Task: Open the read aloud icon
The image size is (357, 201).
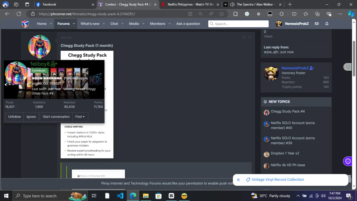Action: click(211, 14)
